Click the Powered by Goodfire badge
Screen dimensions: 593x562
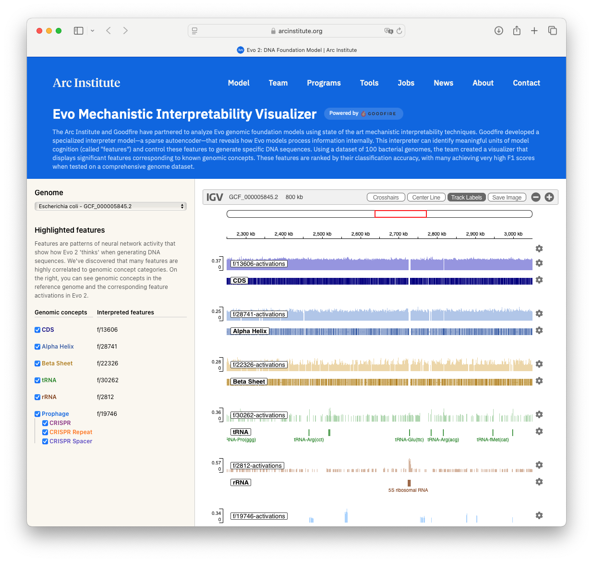click(363, 113)
